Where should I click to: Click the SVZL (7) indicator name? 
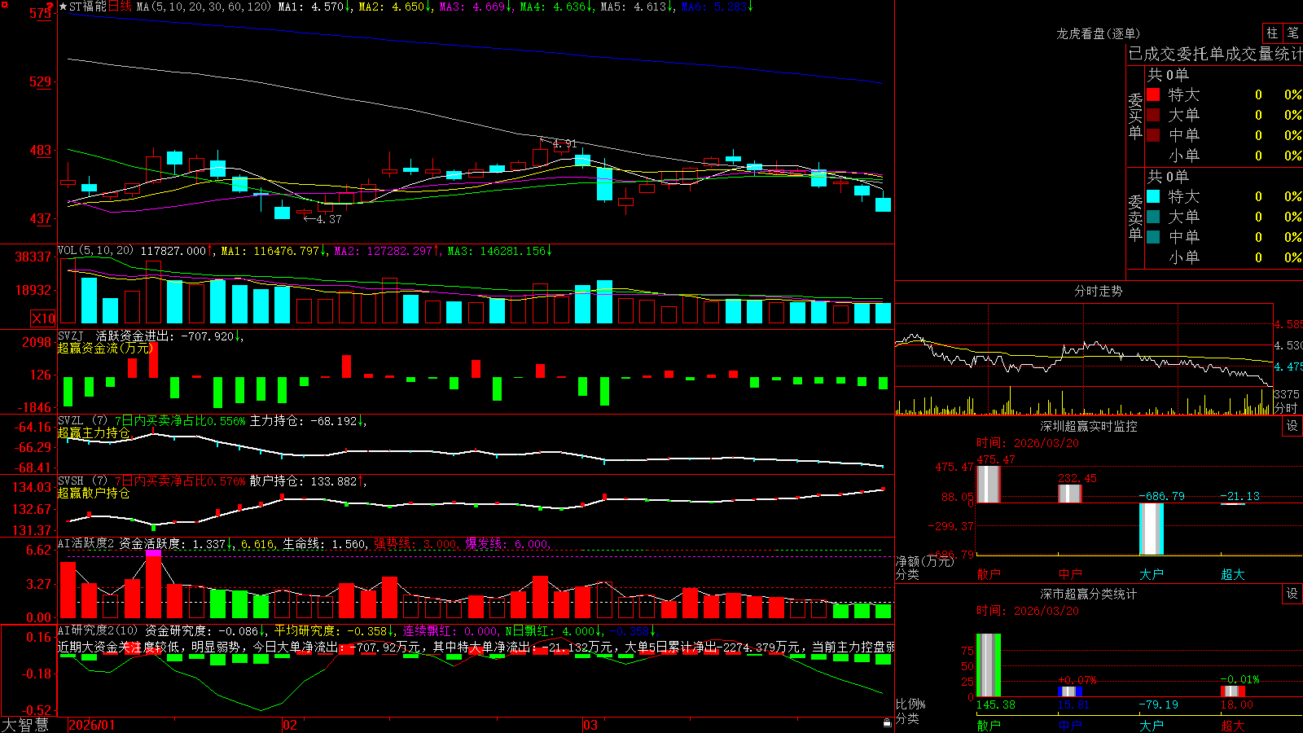[82, 421]
